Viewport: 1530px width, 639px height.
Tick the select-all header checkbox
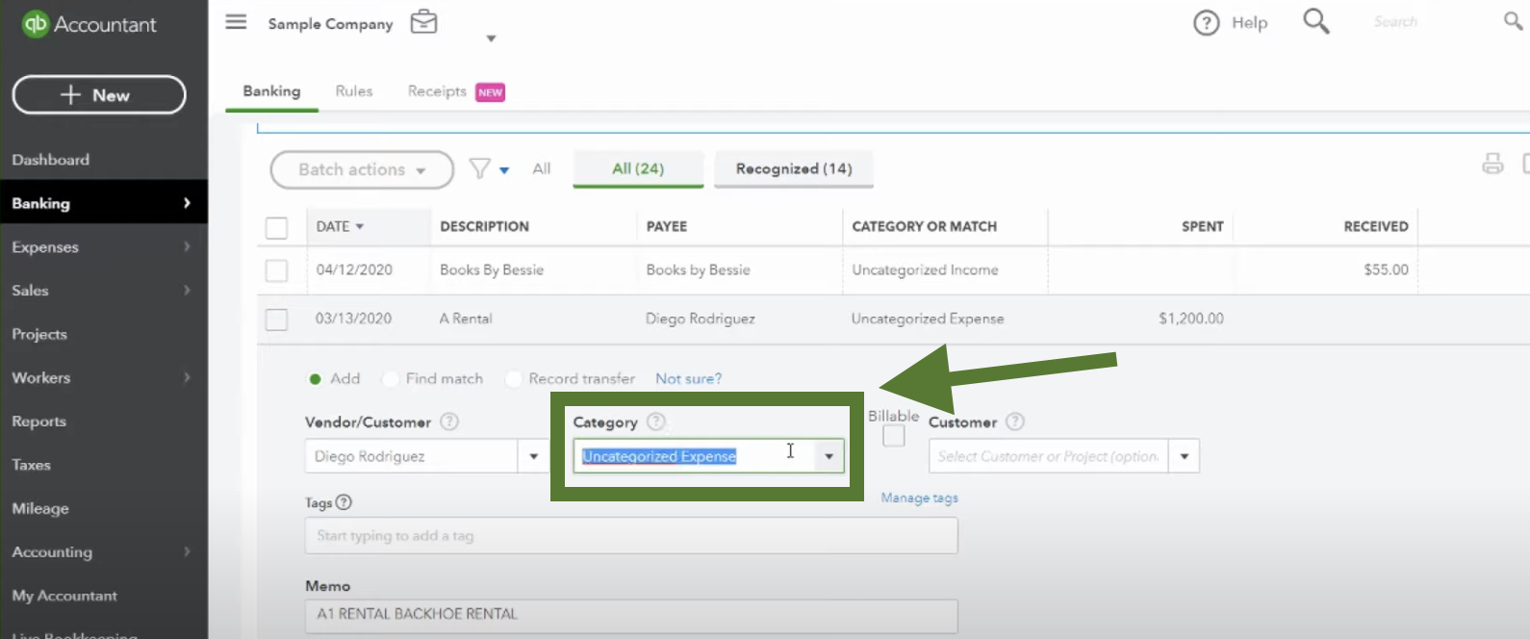pyautogui.click(x=276, y=227)
